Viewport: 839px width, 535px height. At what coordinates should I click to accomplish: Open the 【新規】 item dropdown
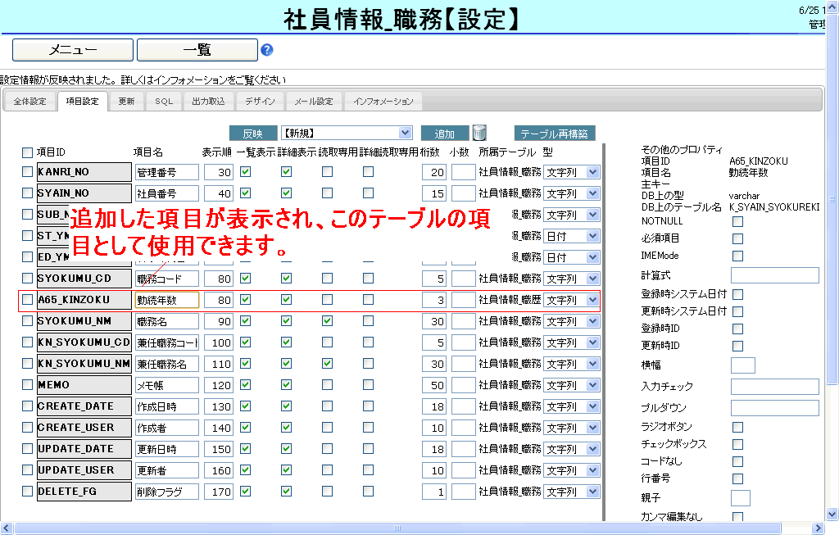[x=347, y=133]
